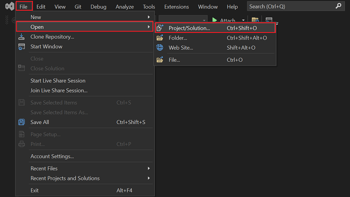Click the folder search toolbar icon

(x=255, y=20)
